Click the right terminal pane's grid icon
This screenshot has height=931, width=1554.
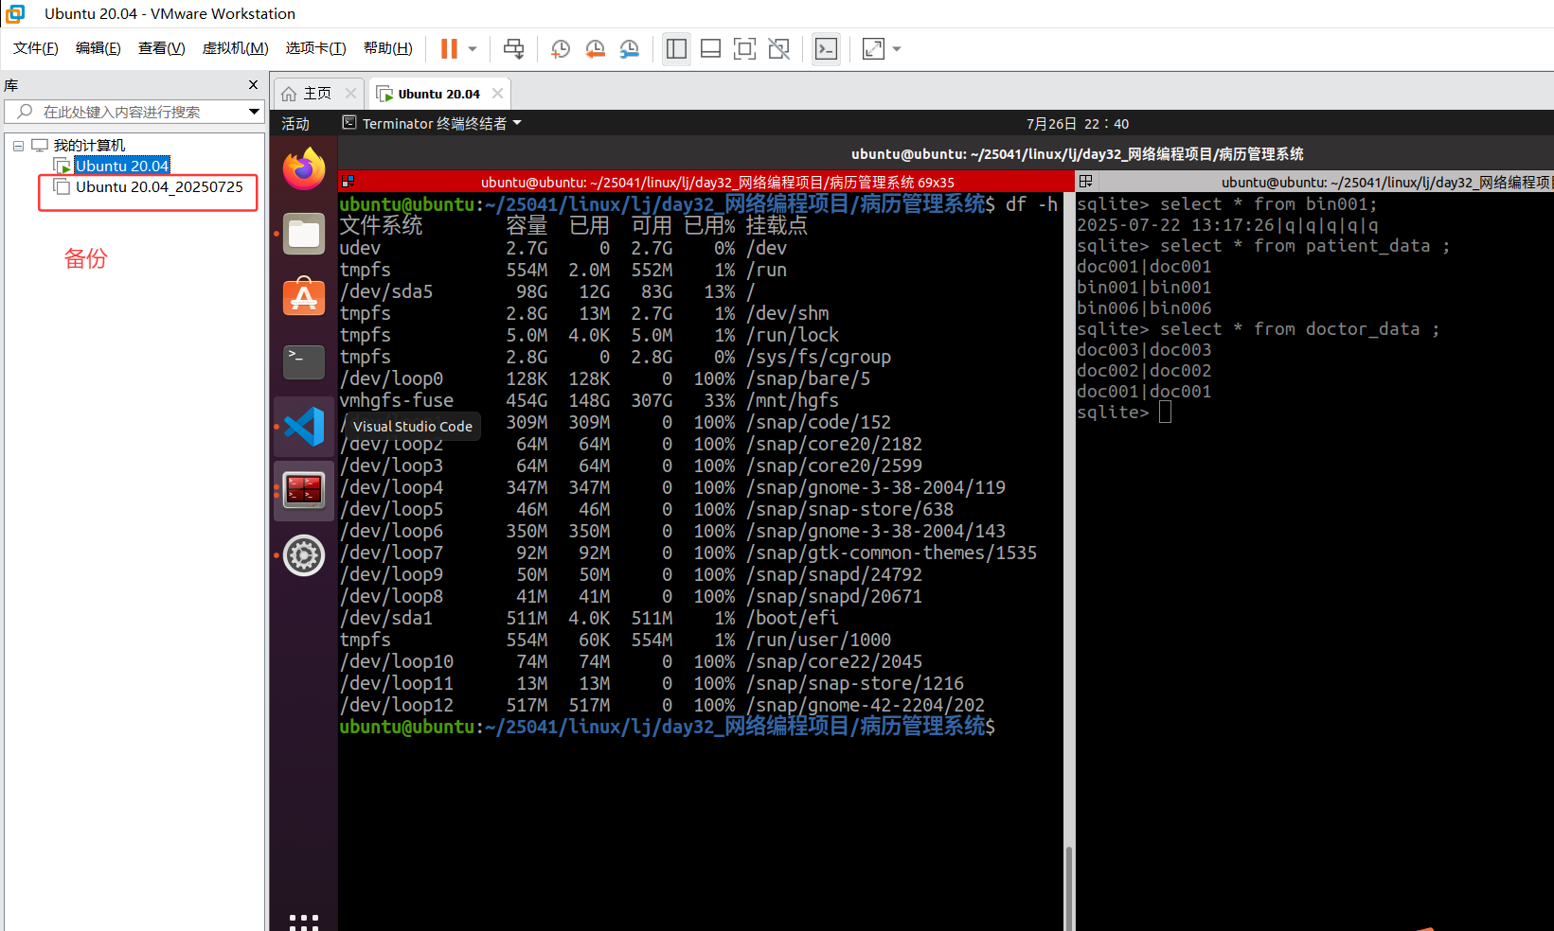pyautogui.click(x=1086, y=182)
